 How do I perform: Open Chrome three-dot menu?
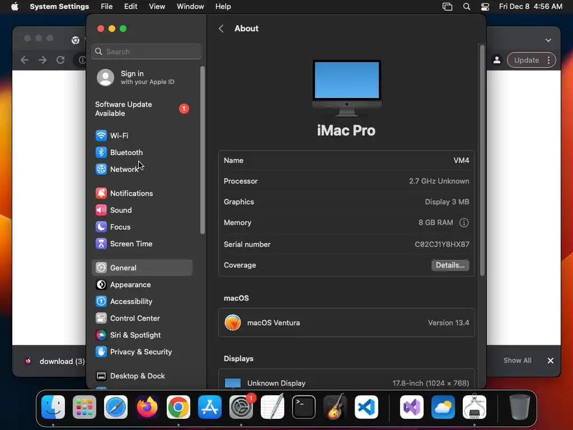[x=548, y=60]
